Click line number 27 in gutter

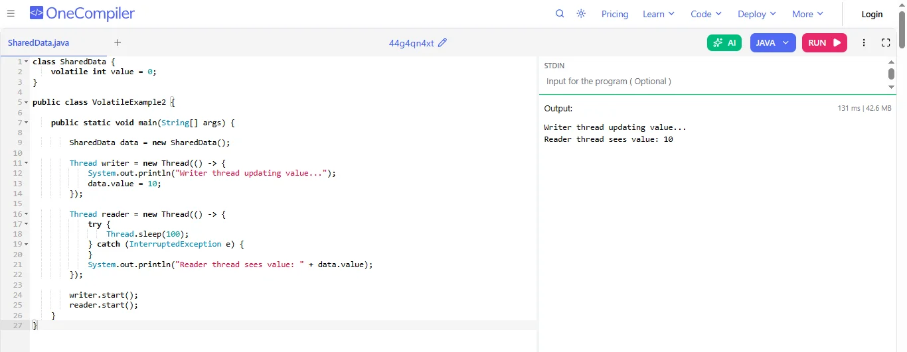point(17,325)
